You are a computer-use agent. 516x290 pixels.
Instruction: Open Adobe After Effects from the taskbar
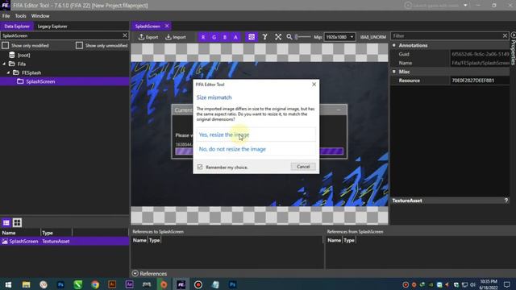(x=129, y=284)
